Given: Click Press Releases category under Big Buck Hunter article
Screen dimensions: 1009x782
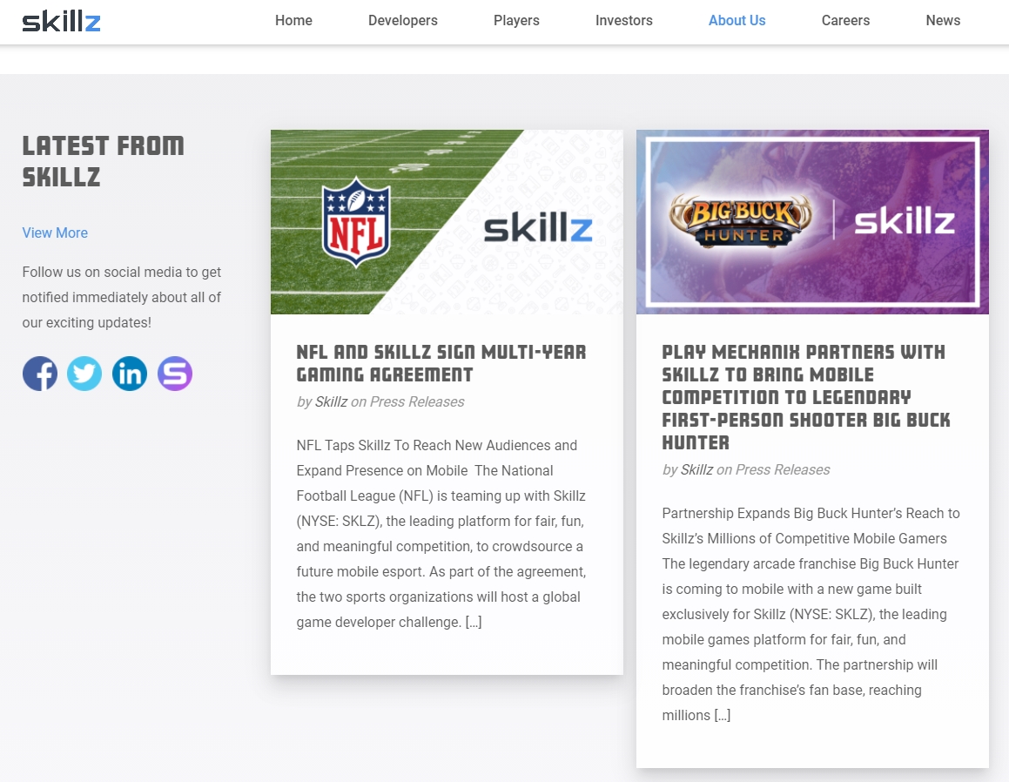Looking at the screenshot, I should pos(783,470).
